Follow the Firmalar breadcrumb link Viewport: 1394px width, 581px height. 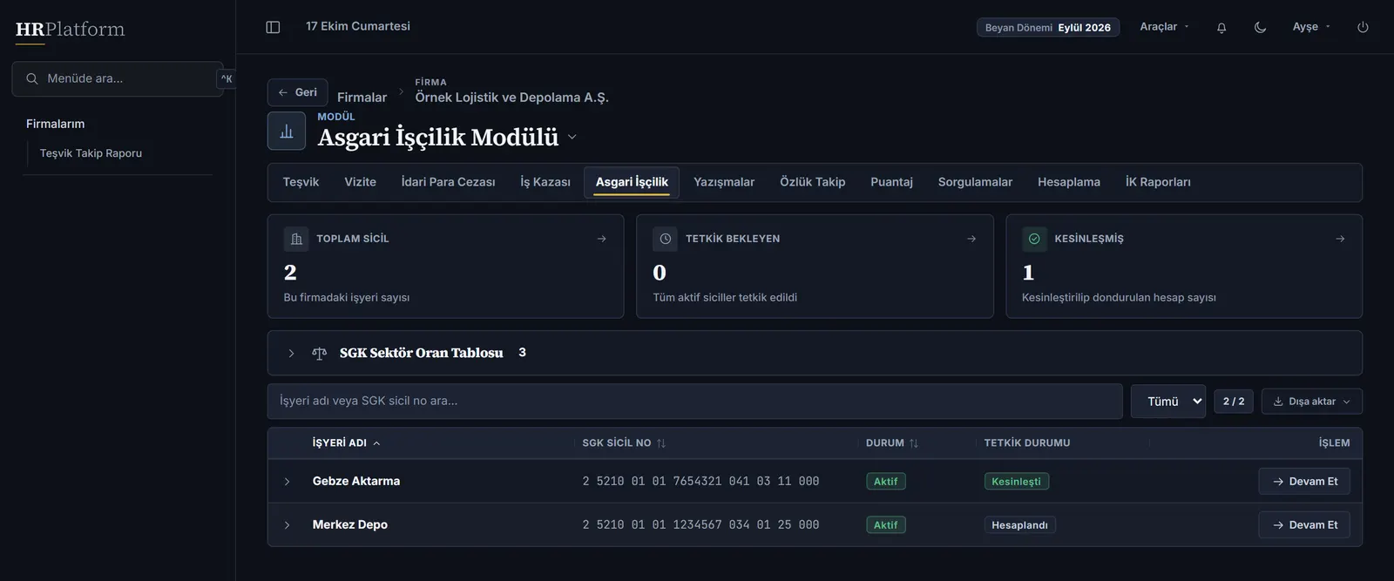coord(362,98)
